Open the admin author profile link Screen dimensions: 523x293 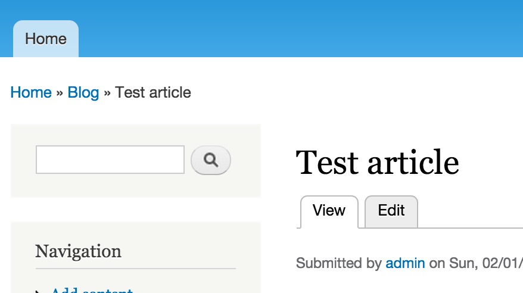(405, 263)
